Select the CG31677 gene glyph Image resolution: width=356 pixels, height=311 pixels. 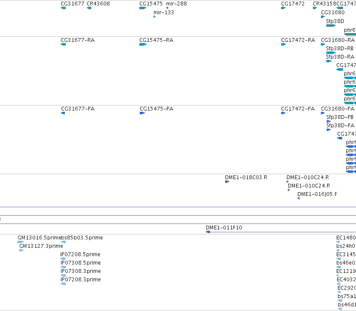[63, 8]
